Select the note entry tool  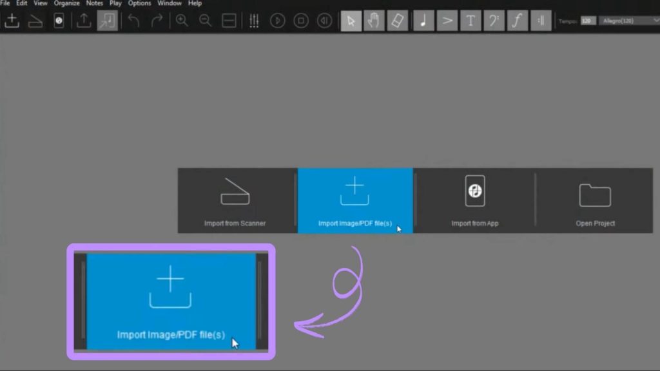click(422, 21)
